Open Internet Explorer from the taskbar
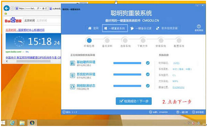 pos(12,123)
